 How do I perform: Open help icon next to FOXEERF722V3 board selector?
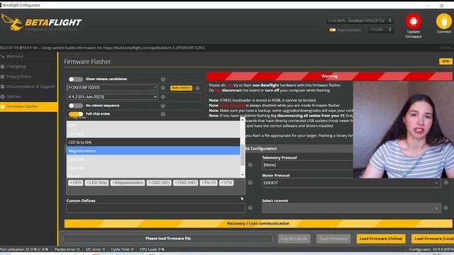click(163, 88)
